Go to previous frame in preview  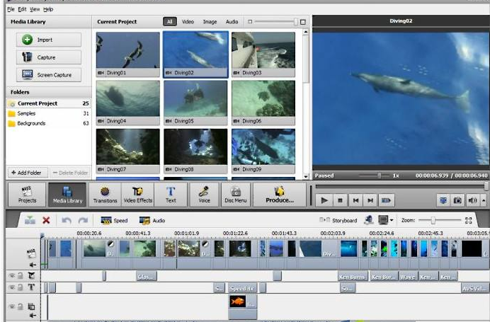click(355, 200)
